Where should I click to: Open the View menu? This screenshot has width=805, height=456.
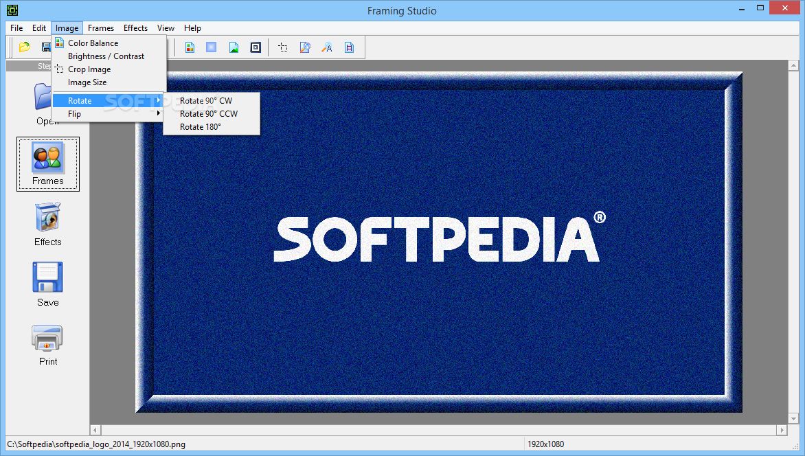click(x=166, y=28)
